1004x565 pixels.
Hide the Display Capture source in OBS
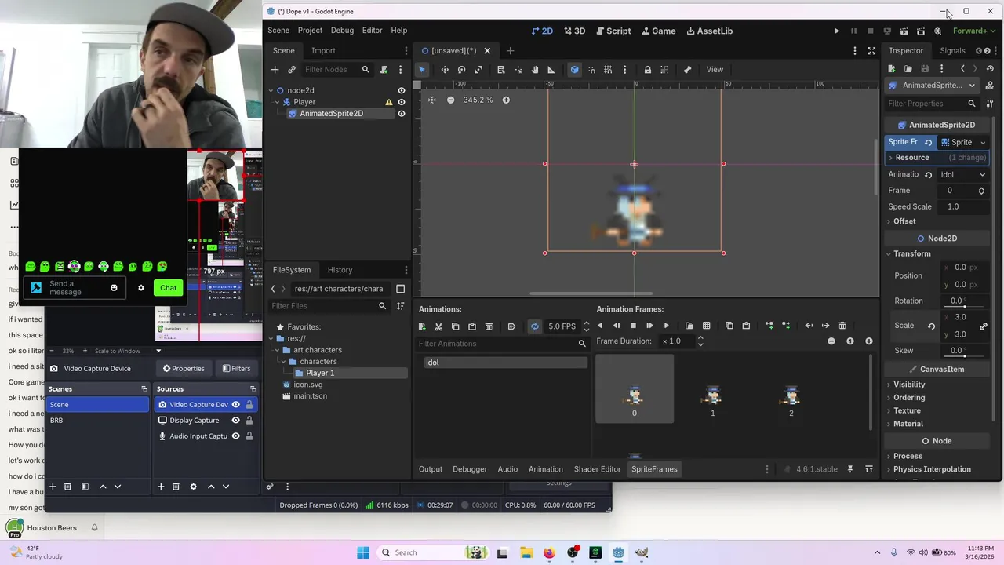pos(235,421)
